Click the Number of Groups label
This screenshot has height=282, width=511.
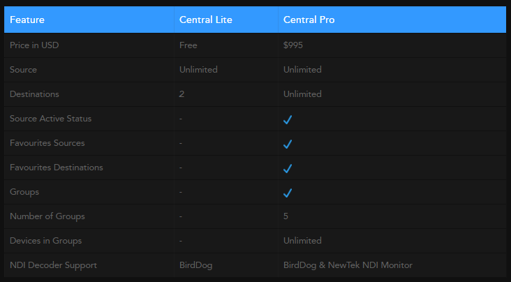tap(47, 216)
